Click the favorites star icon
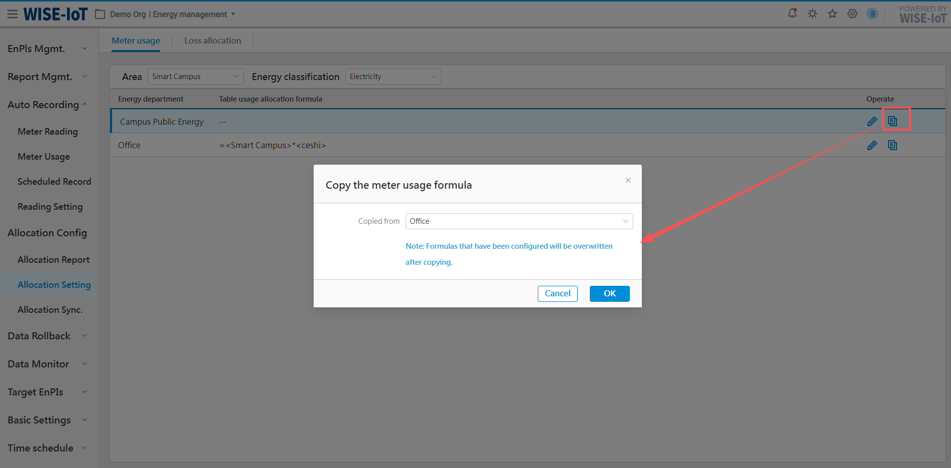The image size is (951, 468). (x=832, y=14)
